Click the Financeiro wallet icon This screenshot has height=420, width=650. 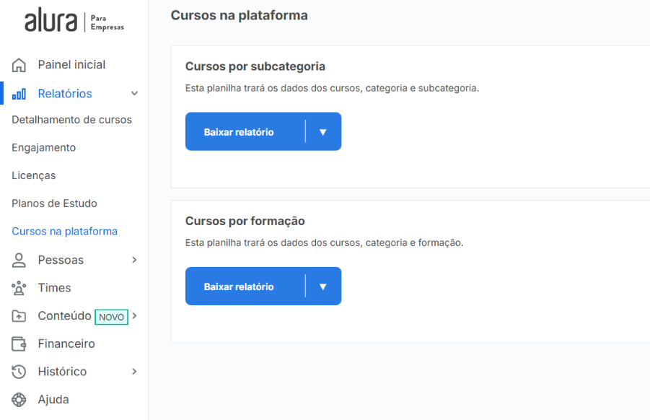[19, 344]
